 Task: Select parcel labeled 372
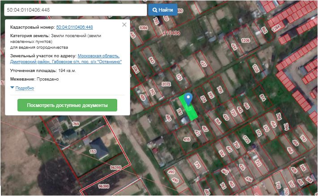pos(259,132)
